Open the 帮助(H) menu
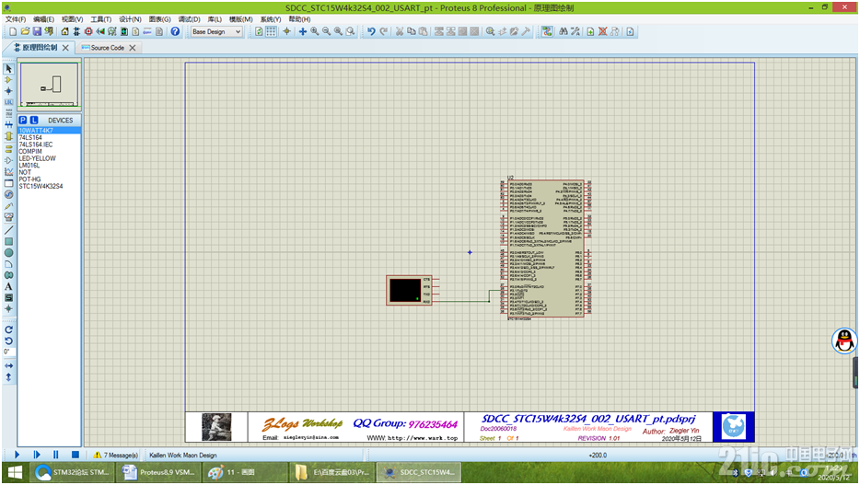860x485 pixels. click(299, 19)
